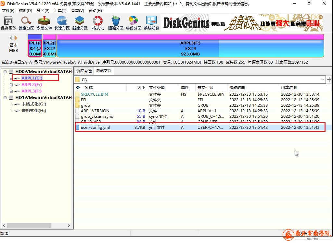Open the 磁盘(D) menu
This screenshot has width=333, height=243.
25,11
